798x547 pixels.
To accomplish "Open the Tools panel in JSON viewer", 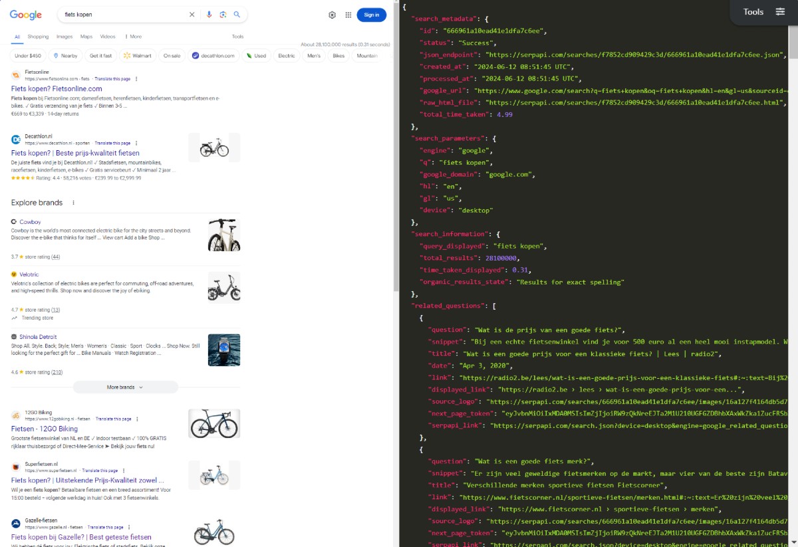I will pos(764,12).
